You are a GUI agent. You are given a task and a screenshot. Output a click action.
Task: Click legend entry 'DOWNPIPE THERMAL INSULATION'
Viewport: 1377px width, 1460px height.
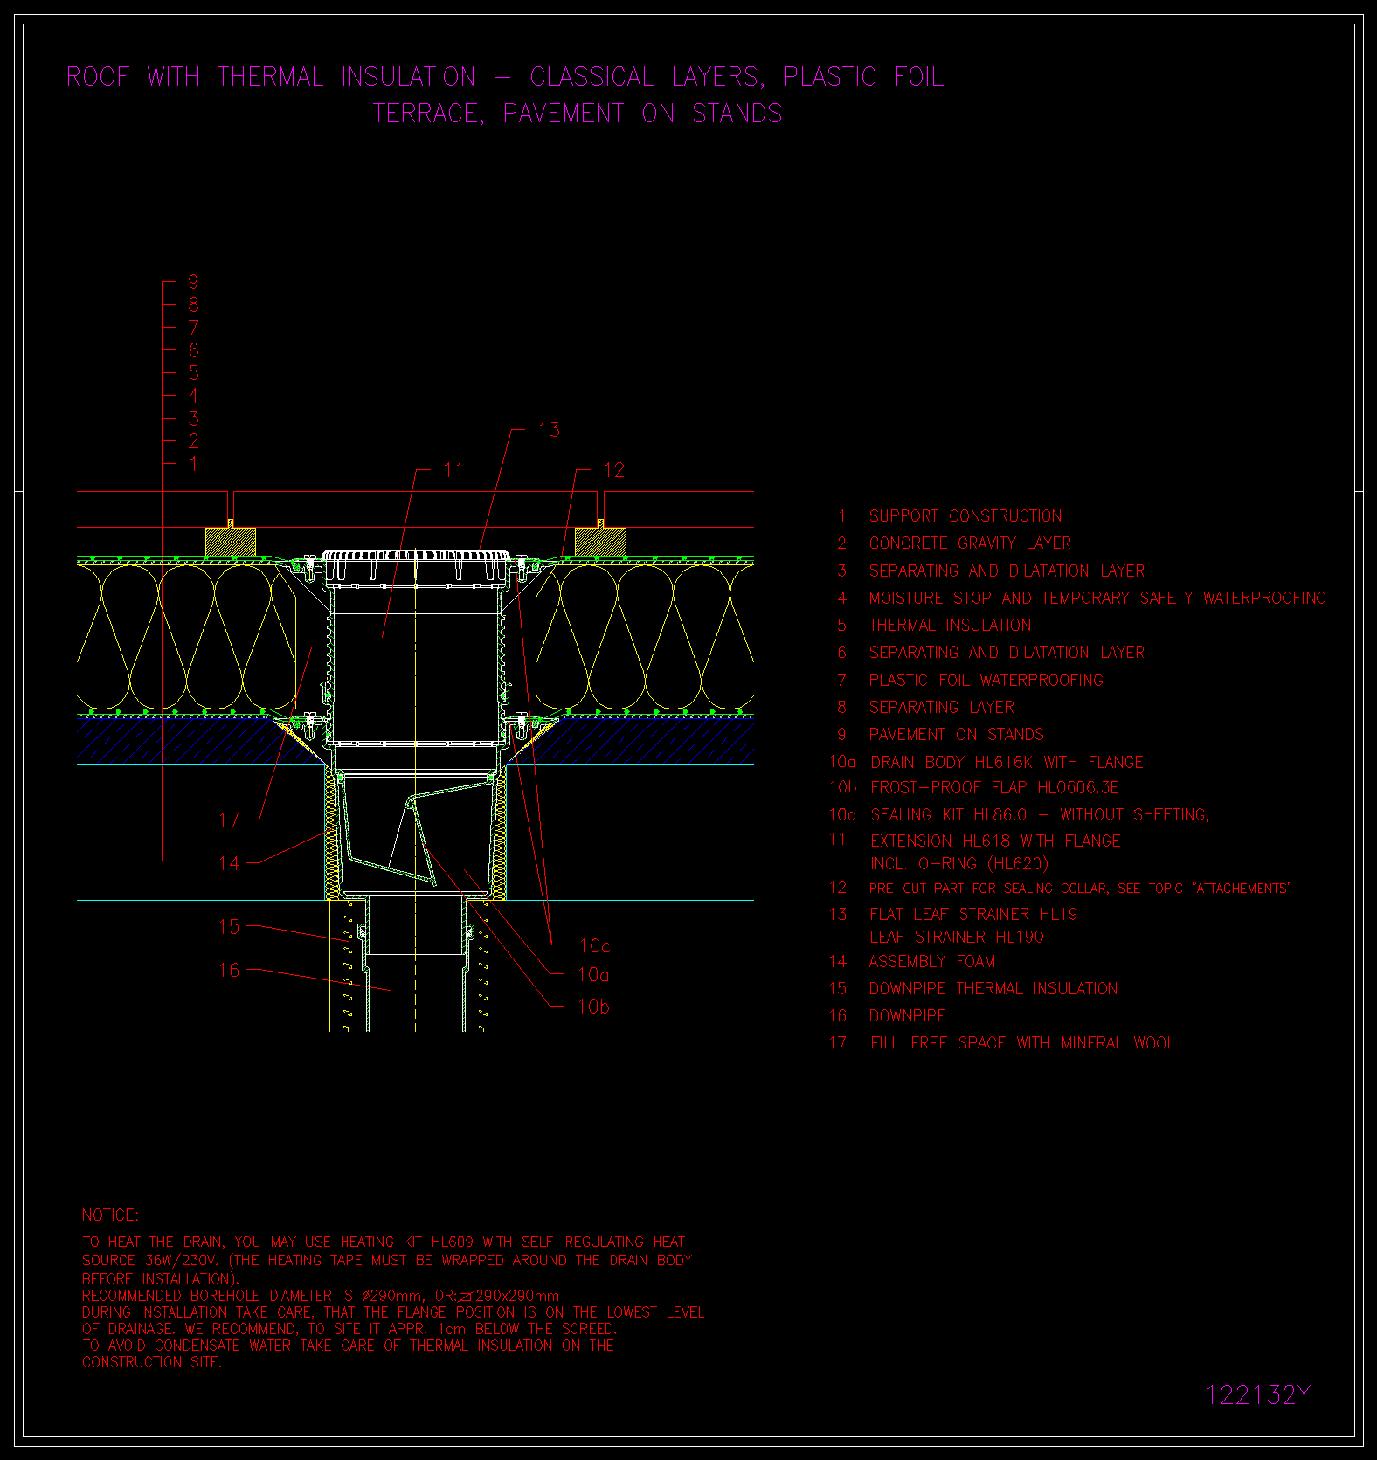tap(993, 989)
